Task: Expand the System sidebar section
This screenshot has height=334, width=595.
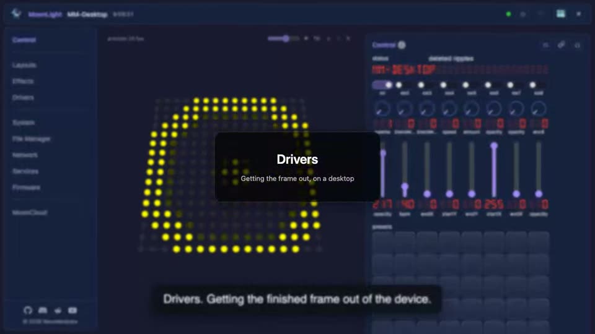Action: click(x=24, y=122)
